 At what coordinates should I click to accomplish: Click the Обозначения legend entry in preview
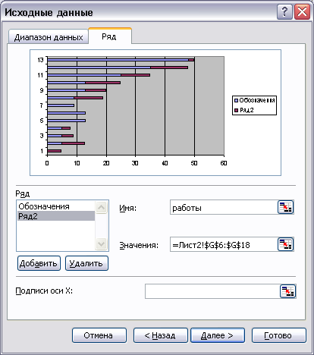[254, 100]
